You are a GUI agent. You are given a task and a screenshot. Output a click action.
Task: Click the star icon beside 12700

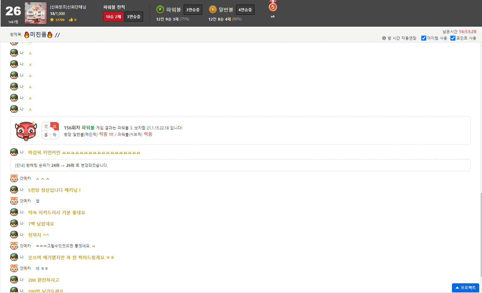coord(52,20)
